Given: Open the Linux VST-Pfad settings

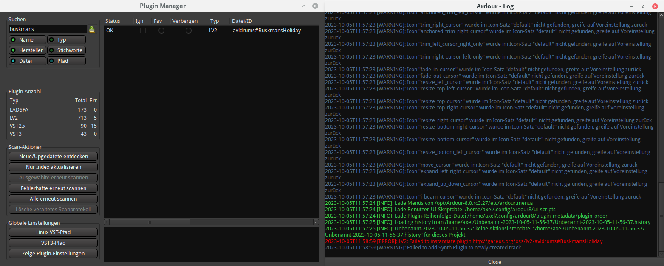Looking at the screenshot, I should coord(54,232).
